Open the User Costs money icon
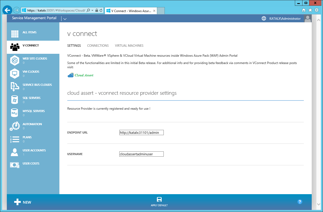This screenshot has height=212, width=323. point(15,165)
